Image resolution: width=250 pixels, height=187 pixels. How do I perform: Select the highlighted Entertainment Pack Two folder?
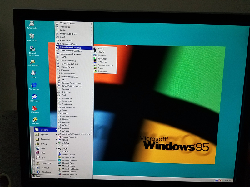point(74,47)
